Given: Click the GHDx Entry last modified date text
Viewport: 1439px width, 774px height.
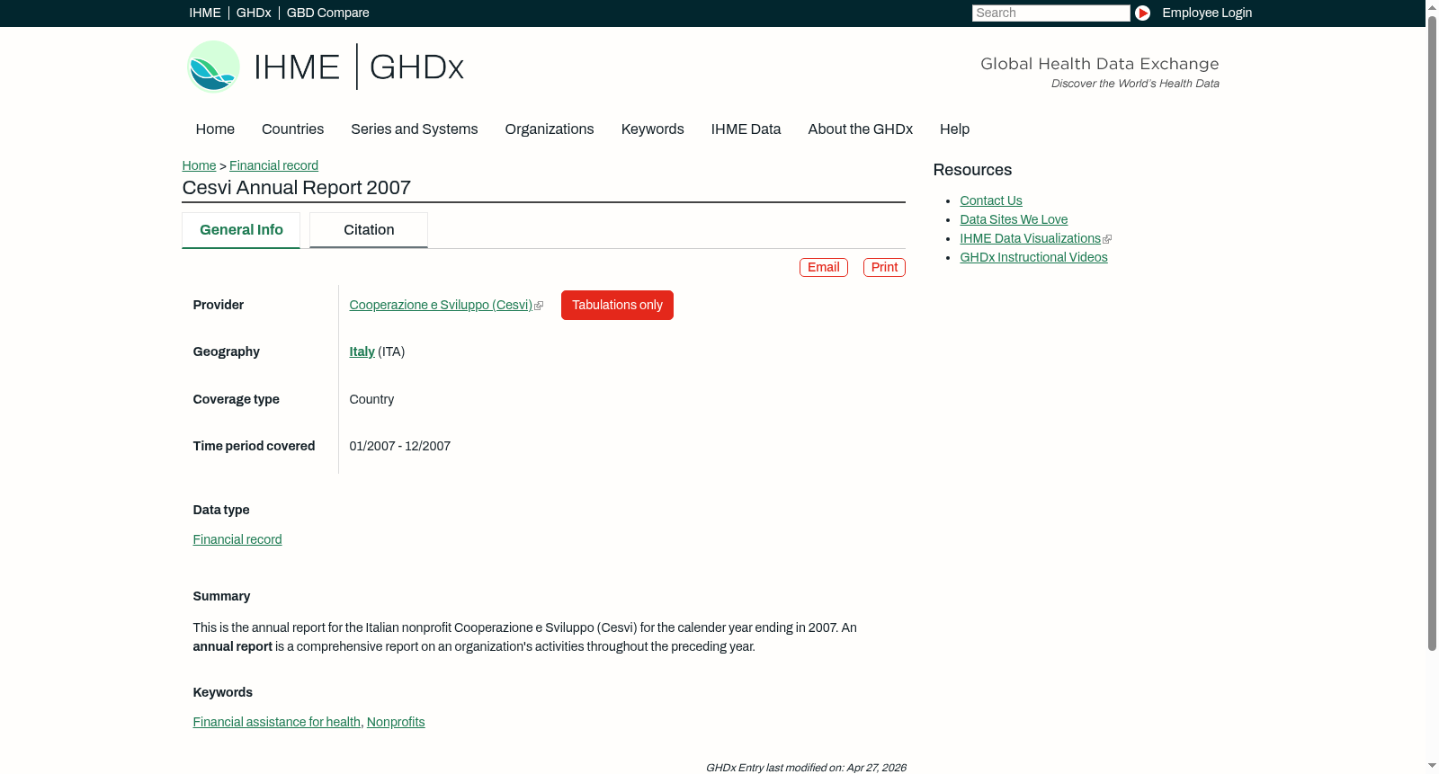Looking at the screenshot, I should point(806,768).
